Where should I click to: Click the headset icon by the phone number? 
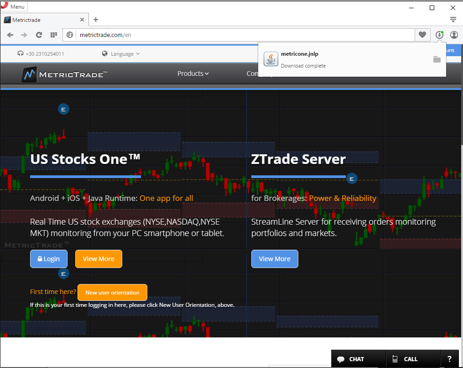(x=21, y=53)
